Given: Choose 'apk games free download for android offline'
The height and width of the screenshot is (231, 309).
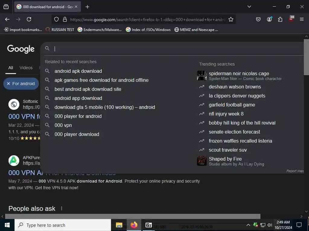Looking at the screenshot, I should coord(101,80).
